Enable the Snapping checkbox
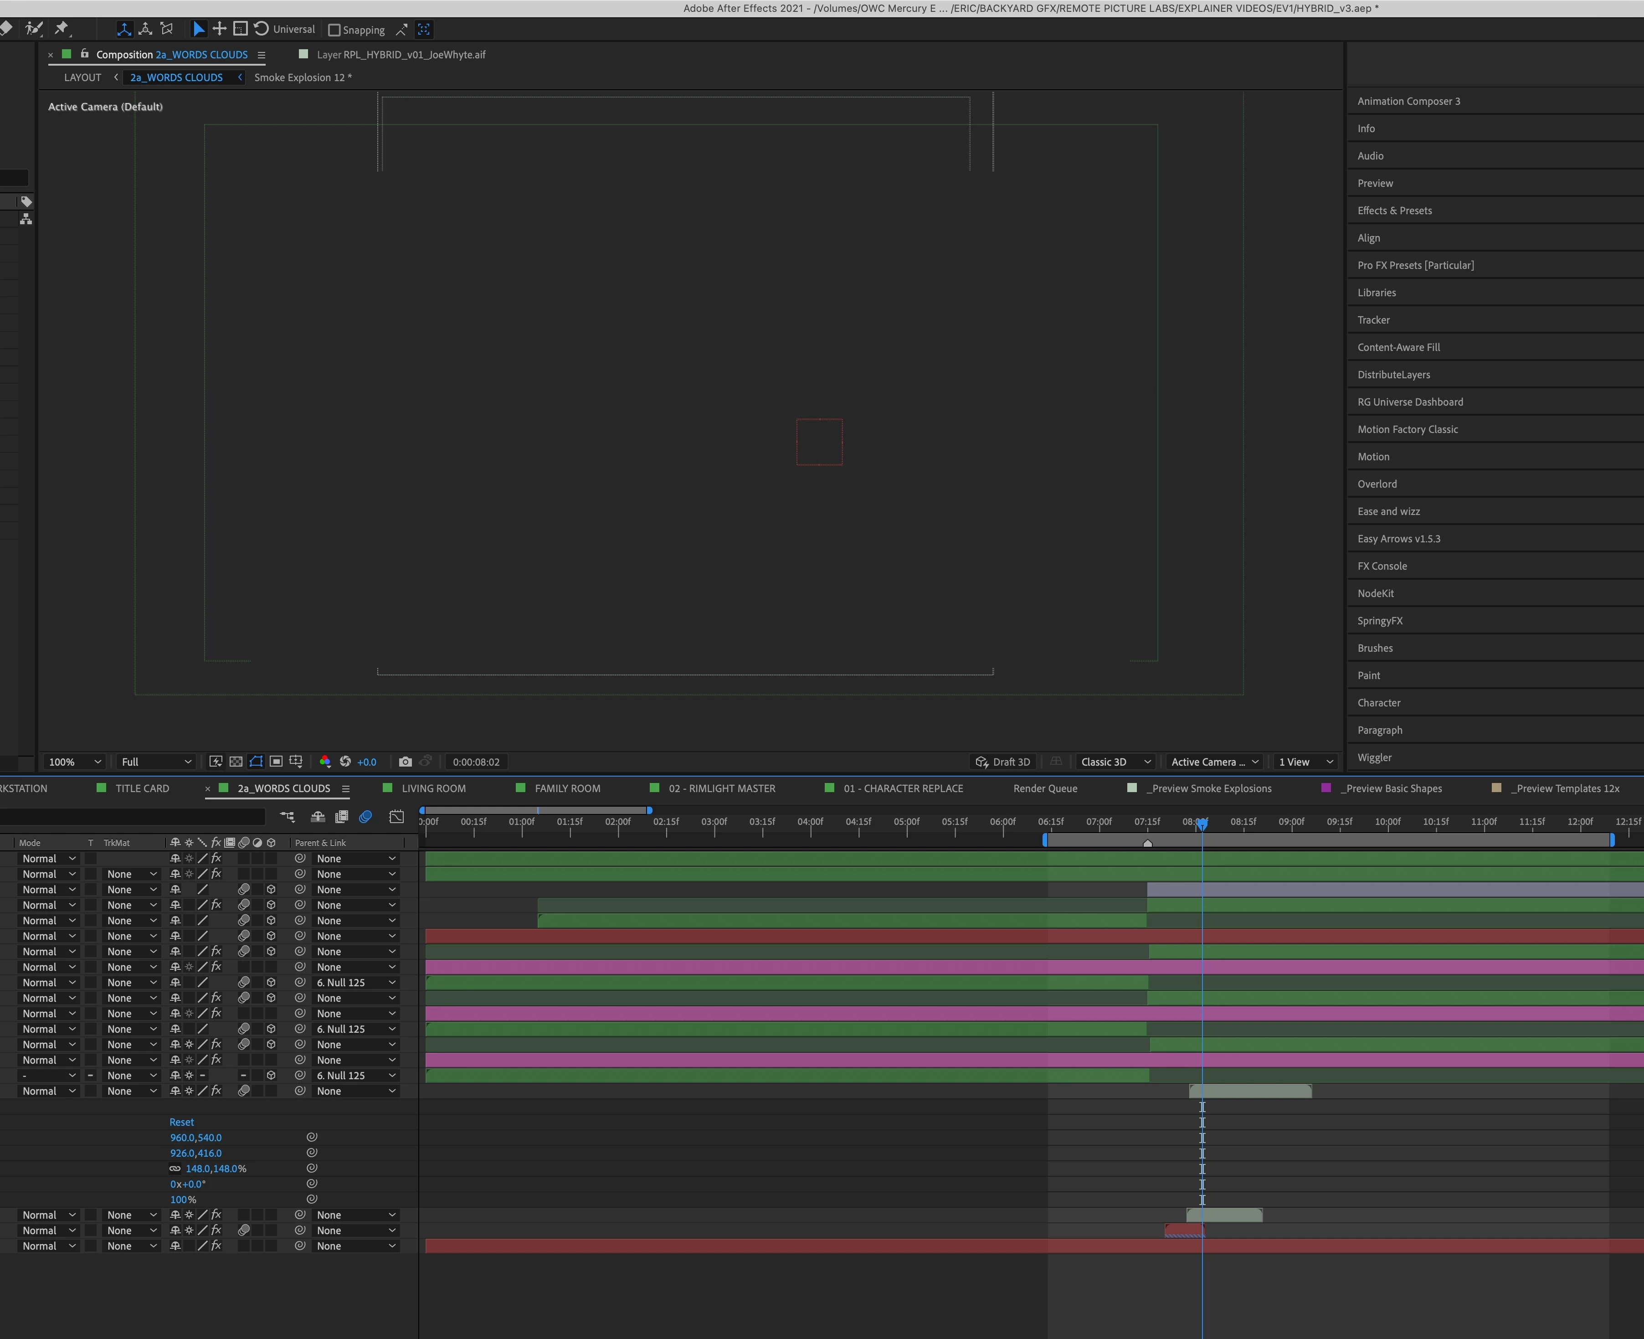Viewport: 1644px width, 1339px height. click(x=334, y=30)
